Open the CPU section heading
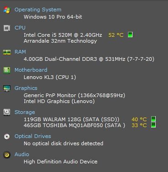This screenshot has width=168, height=172. (20, 28)
